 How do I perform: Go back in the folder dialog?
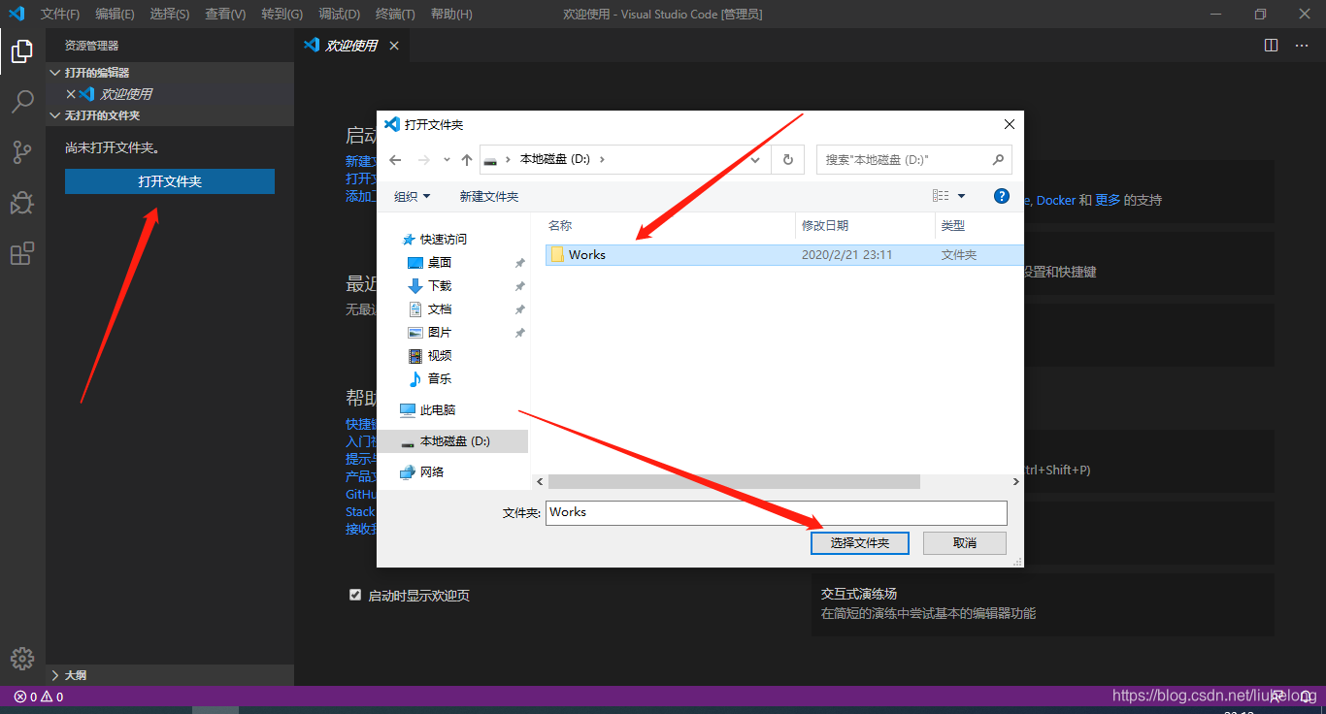click(x=394, y=160)
